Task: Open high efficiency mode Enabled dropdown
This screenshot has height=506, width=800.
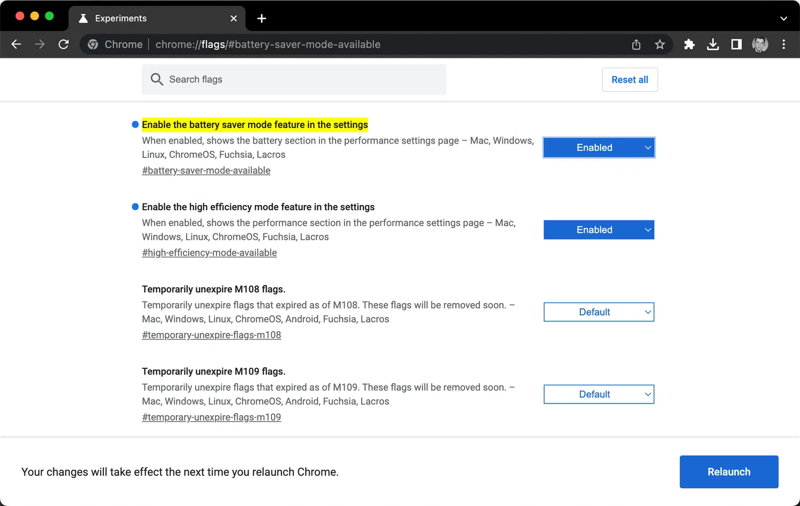Action: coord(599,230)
